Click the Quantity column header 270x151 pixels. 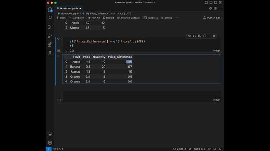click(x=99, y=57)
